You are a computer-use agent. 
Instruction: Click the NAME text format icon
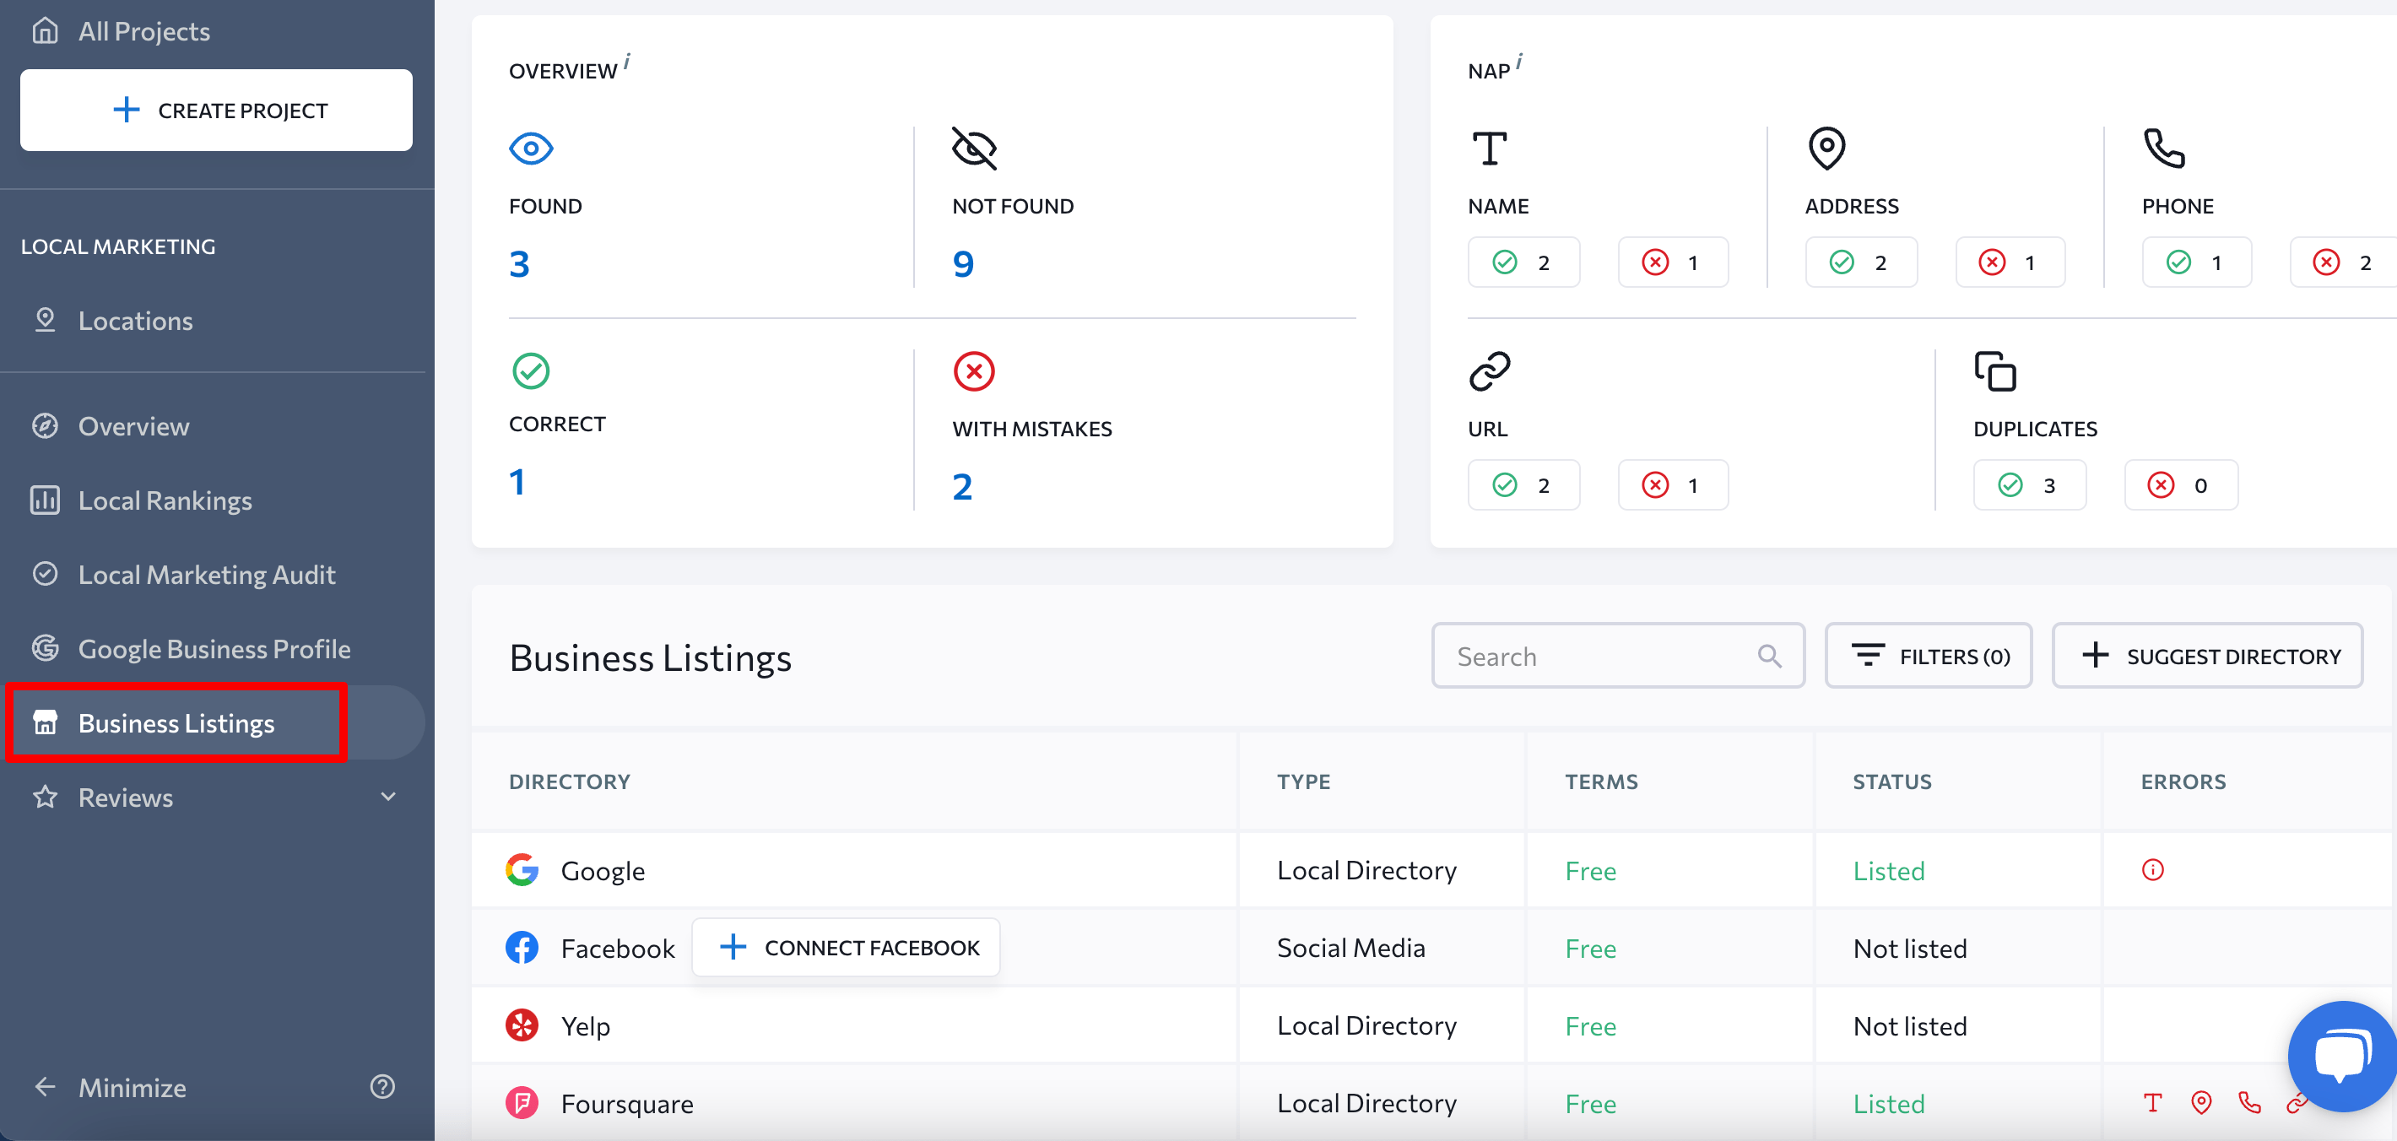coord(1491,149)
